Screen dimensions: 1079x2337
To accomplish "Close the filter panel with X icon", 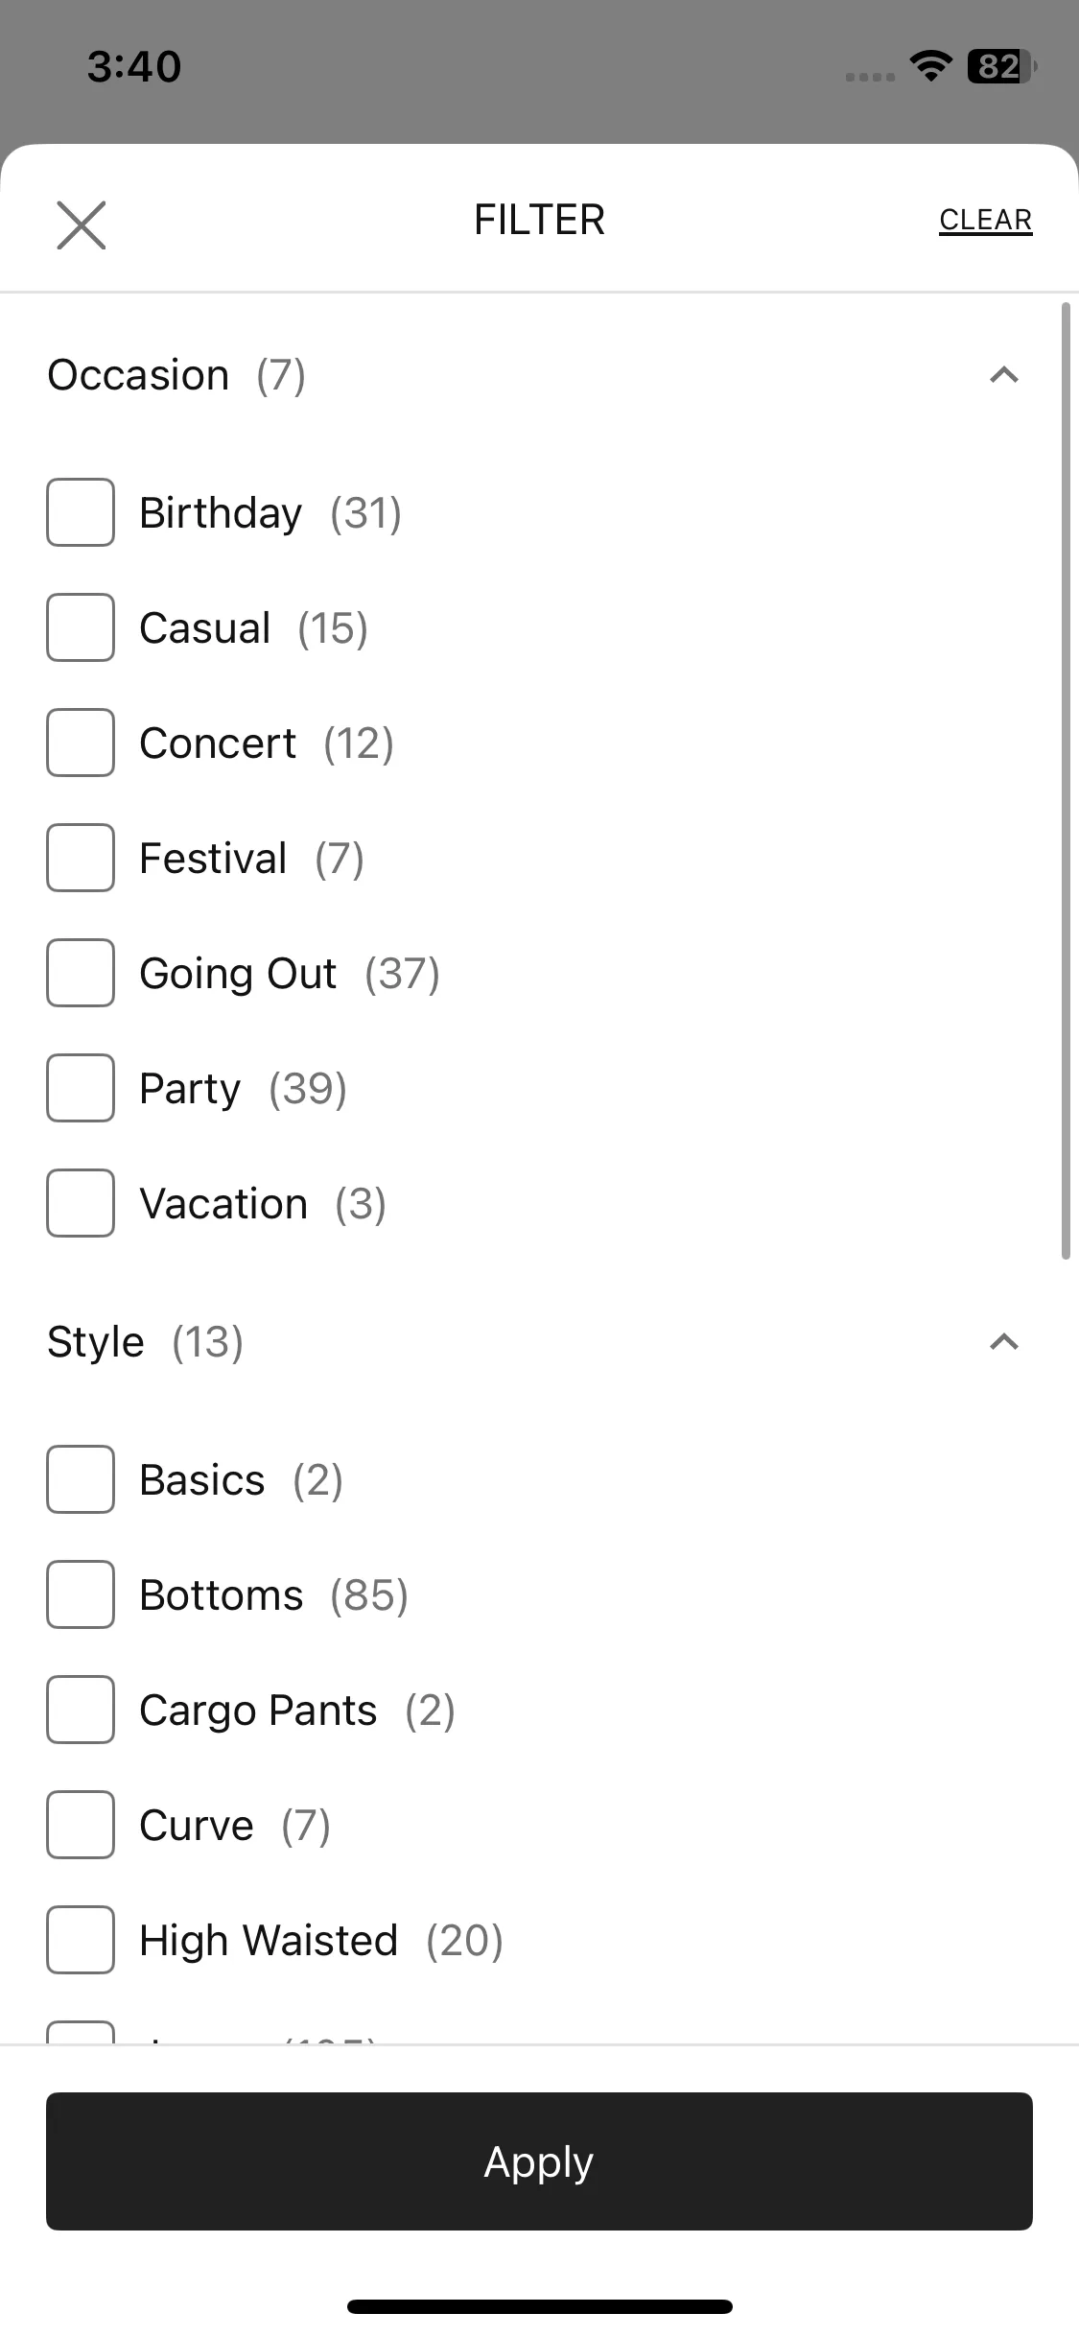I will coord(82,225).
